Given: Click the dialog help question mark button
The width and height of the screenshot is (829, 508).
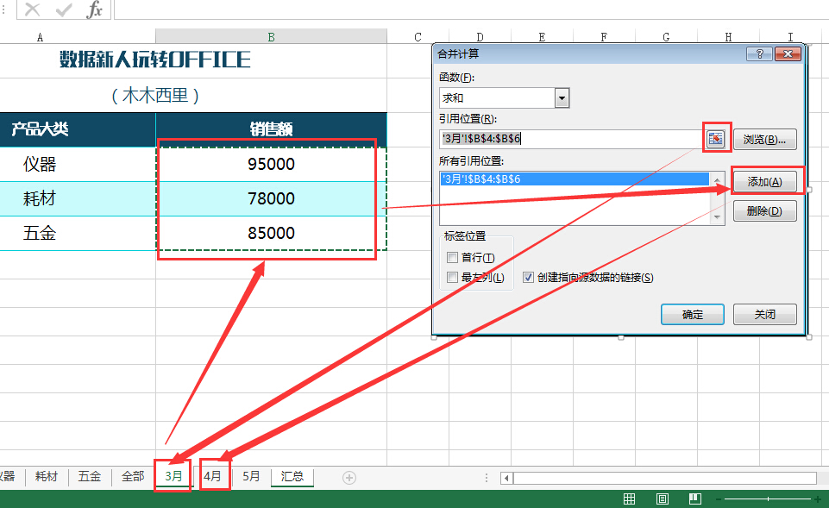Looking at the screenshot, I should click(759, 54).
